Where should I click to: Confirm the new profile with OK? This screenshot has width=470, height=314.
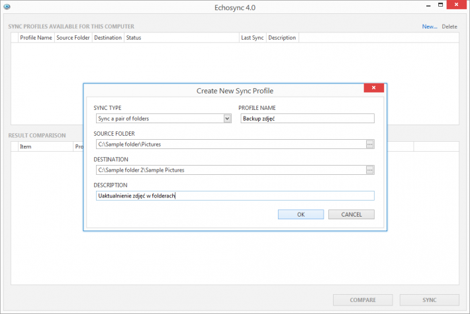click(x=301, y=215)
